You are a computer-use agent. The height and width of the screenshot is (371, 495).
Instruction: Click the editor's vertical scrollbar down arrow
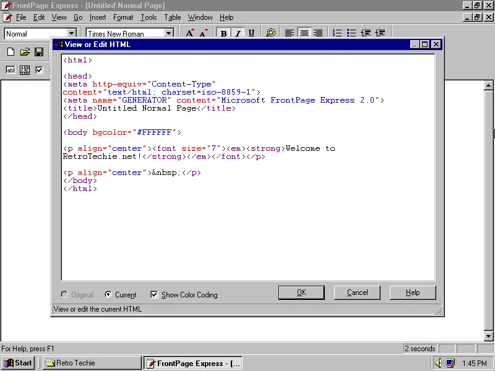(x=488, y=336)
